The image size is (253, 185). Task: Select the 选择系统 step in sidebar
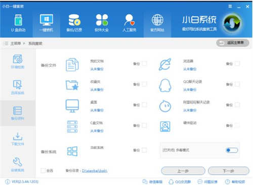click(x=18, y=87)
